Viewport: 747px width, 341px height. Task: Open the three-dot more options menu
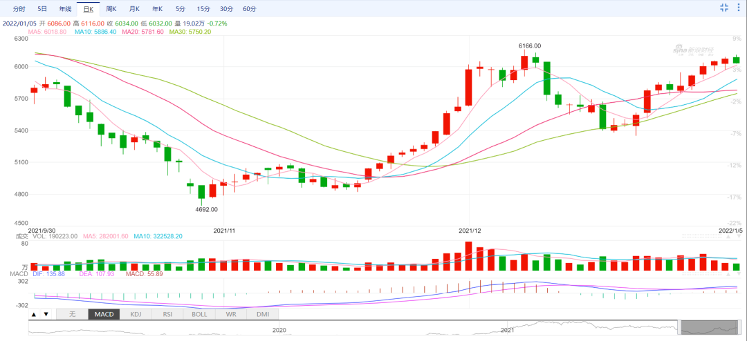click(738, 8)
